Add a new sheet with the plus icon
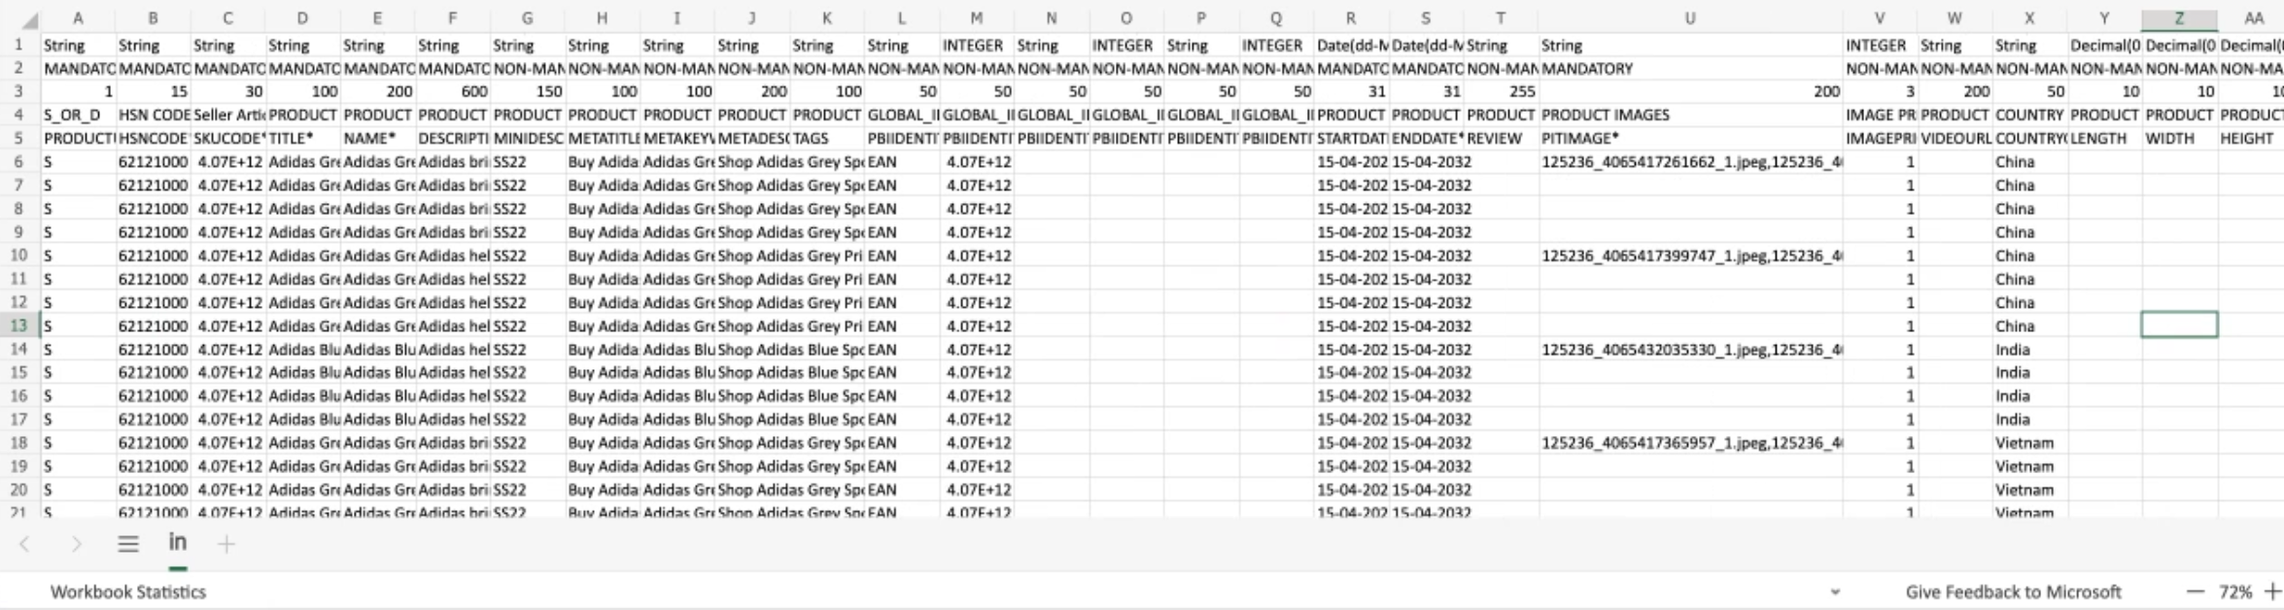2284x610 pixels. click(x=226, y=545)
